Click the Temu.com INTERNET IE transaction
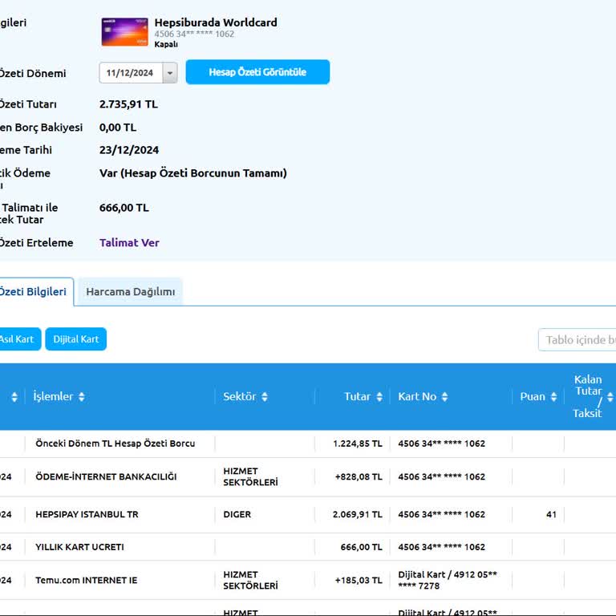Screen dimensions: 616x616 pyautogui.click(x=86, y=581)
